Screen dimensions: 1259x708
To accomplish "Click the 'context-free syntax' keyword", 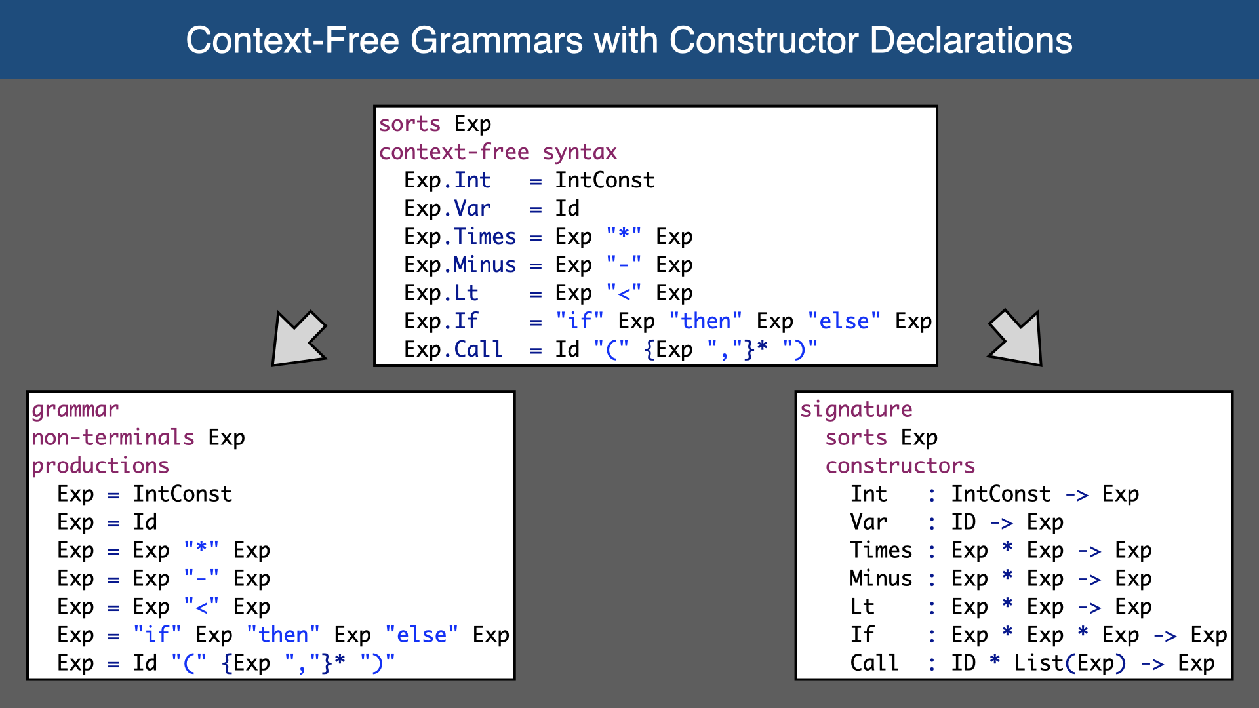I will (498, 152).
